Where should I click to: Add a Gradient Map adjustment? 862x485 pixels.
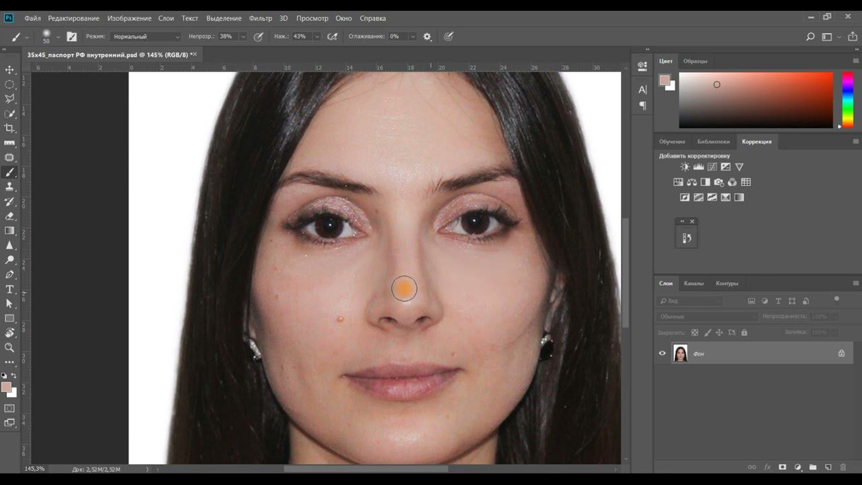click(739, 197)
